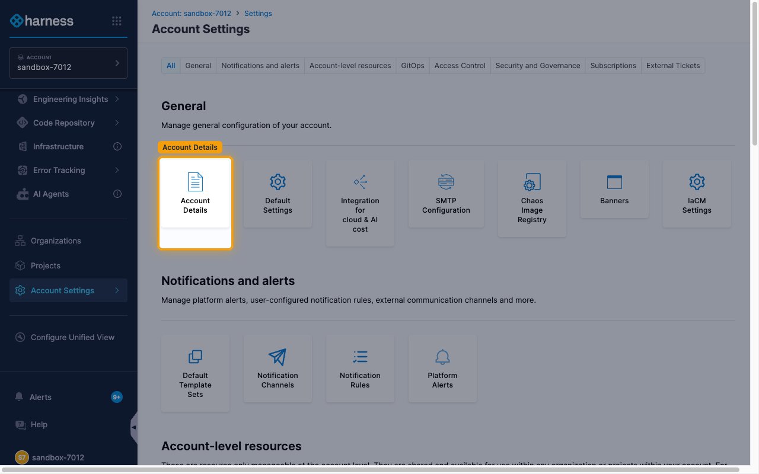
Task: Expand the Code Repository chevron
Action: [x=117, y=123]
